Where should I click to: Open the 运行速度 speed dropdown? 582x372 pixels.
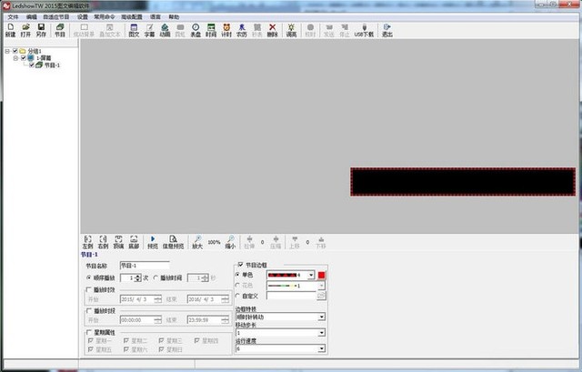[x=321, y=348]
